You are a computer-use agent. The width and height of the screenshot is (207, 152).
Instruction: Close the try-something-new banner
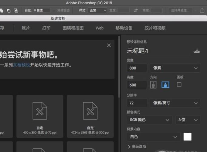click(x=109, y=45)
